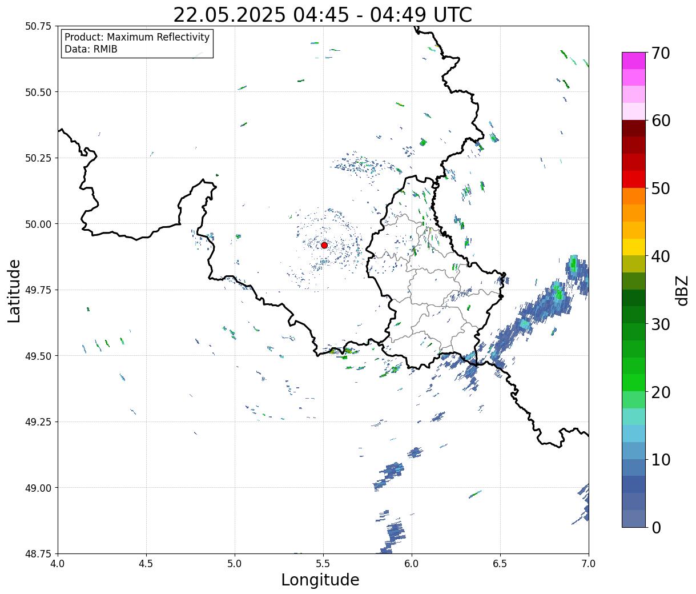Click the 50 tick label on colorbar
This screenshot has width=696, height=594.
click(x=661, y=188)
